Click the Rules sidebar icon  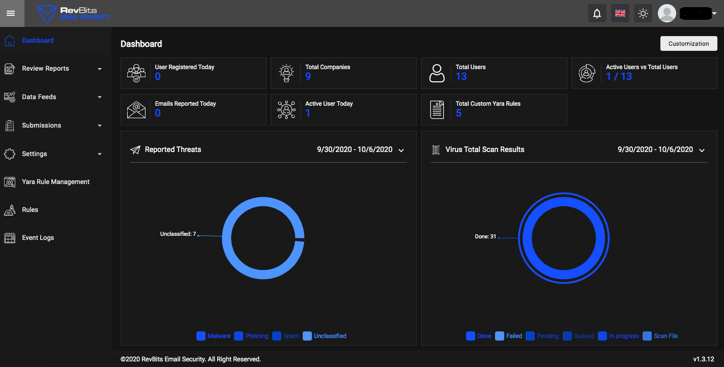click(10, 210)
